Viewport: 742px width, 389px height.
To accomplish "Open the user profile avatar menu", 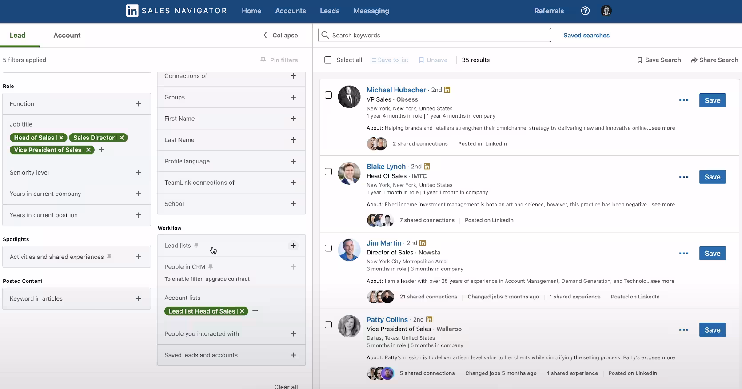I will pos(606,11).
